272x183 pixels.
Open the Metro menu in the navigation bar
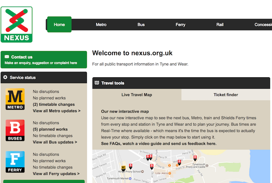[101, 24]
